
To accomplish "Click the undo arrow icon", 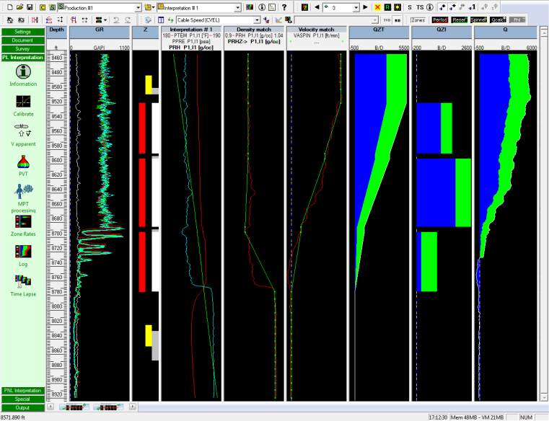I will point(116,20).
